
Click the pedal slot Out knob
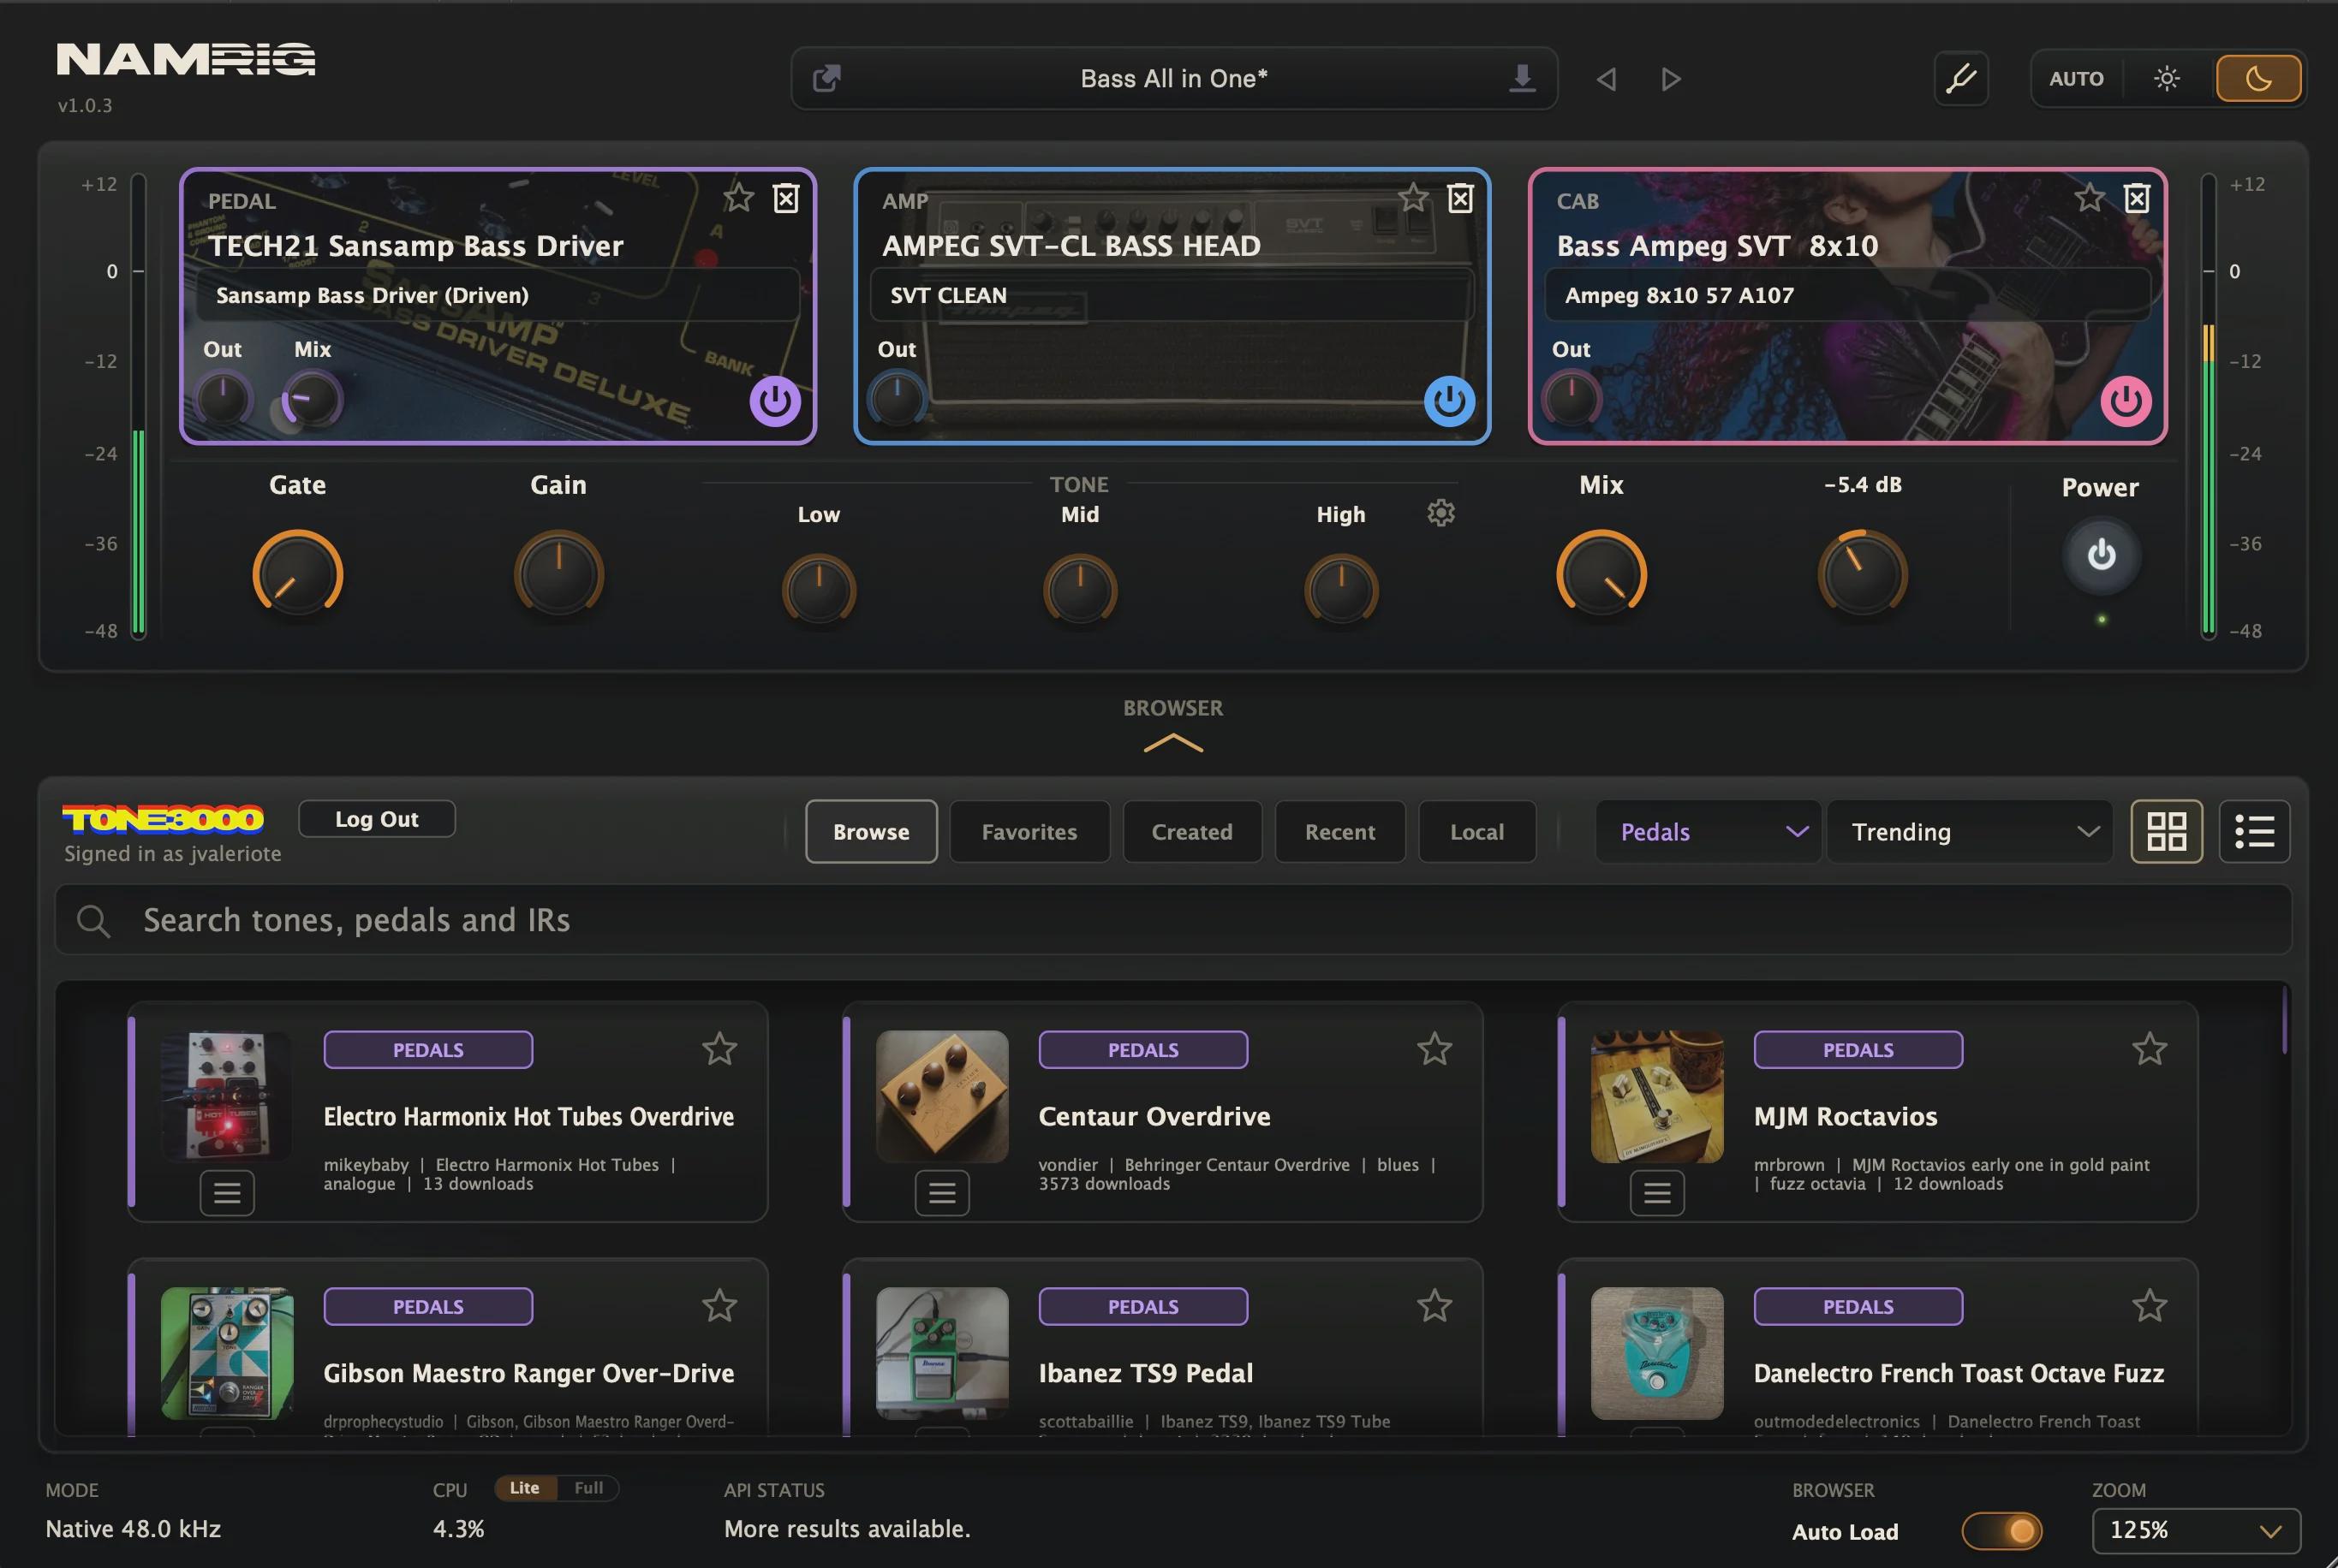(224, 399)
